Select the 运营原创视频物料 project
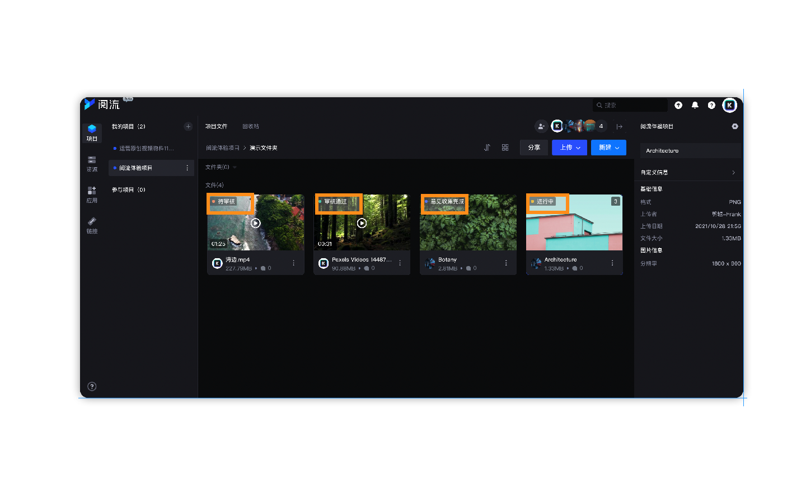The height and width of the screenshot is (503, 806). pos(151,148)
